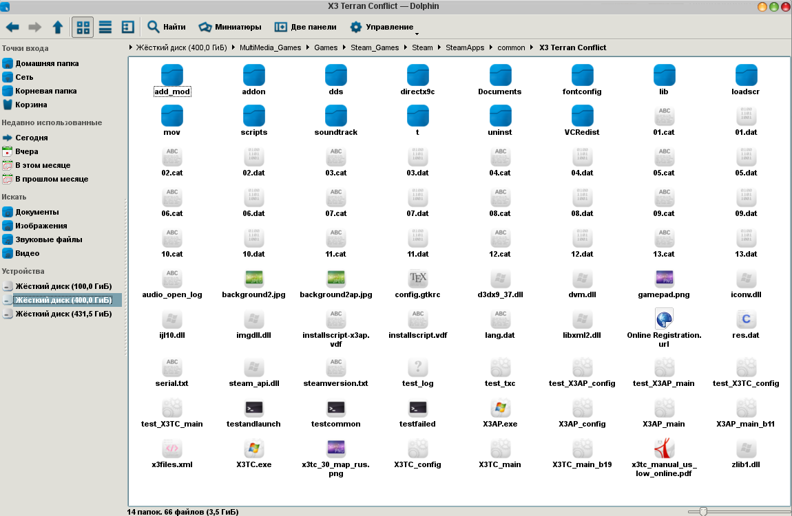The width and height of the screenshot is (792, 516).
Task: Show files used Сегодня
Action: (25, 138)
